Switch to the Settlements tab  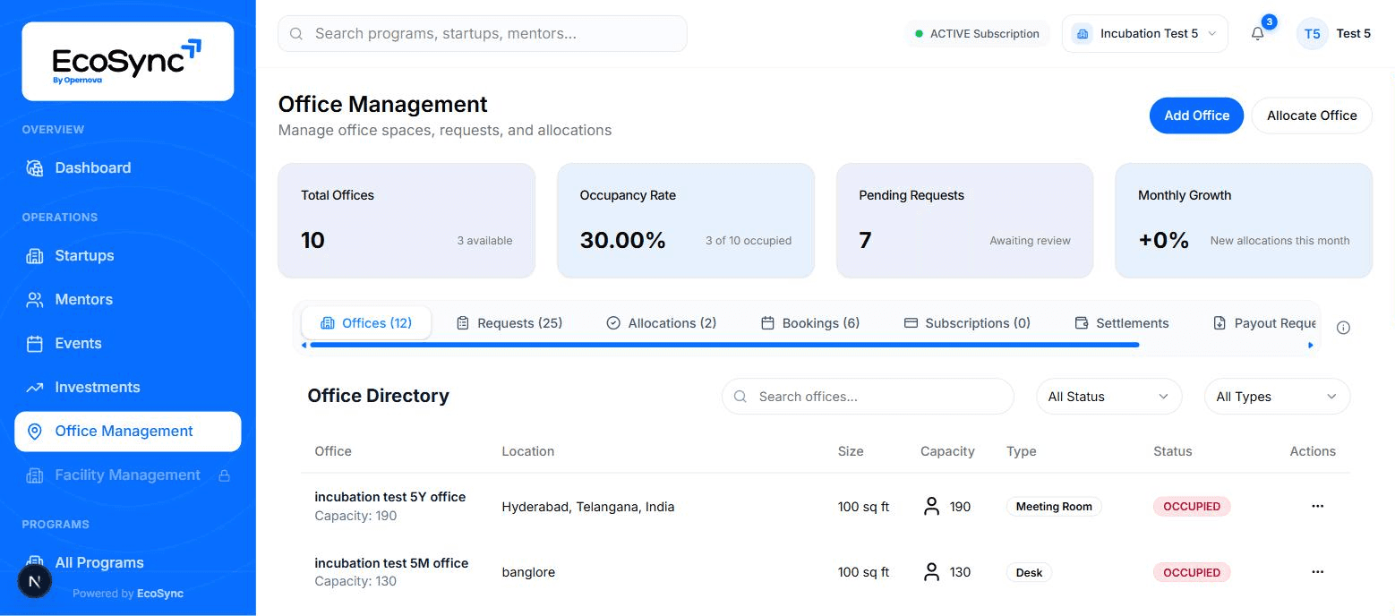(x=1122, y=323)
